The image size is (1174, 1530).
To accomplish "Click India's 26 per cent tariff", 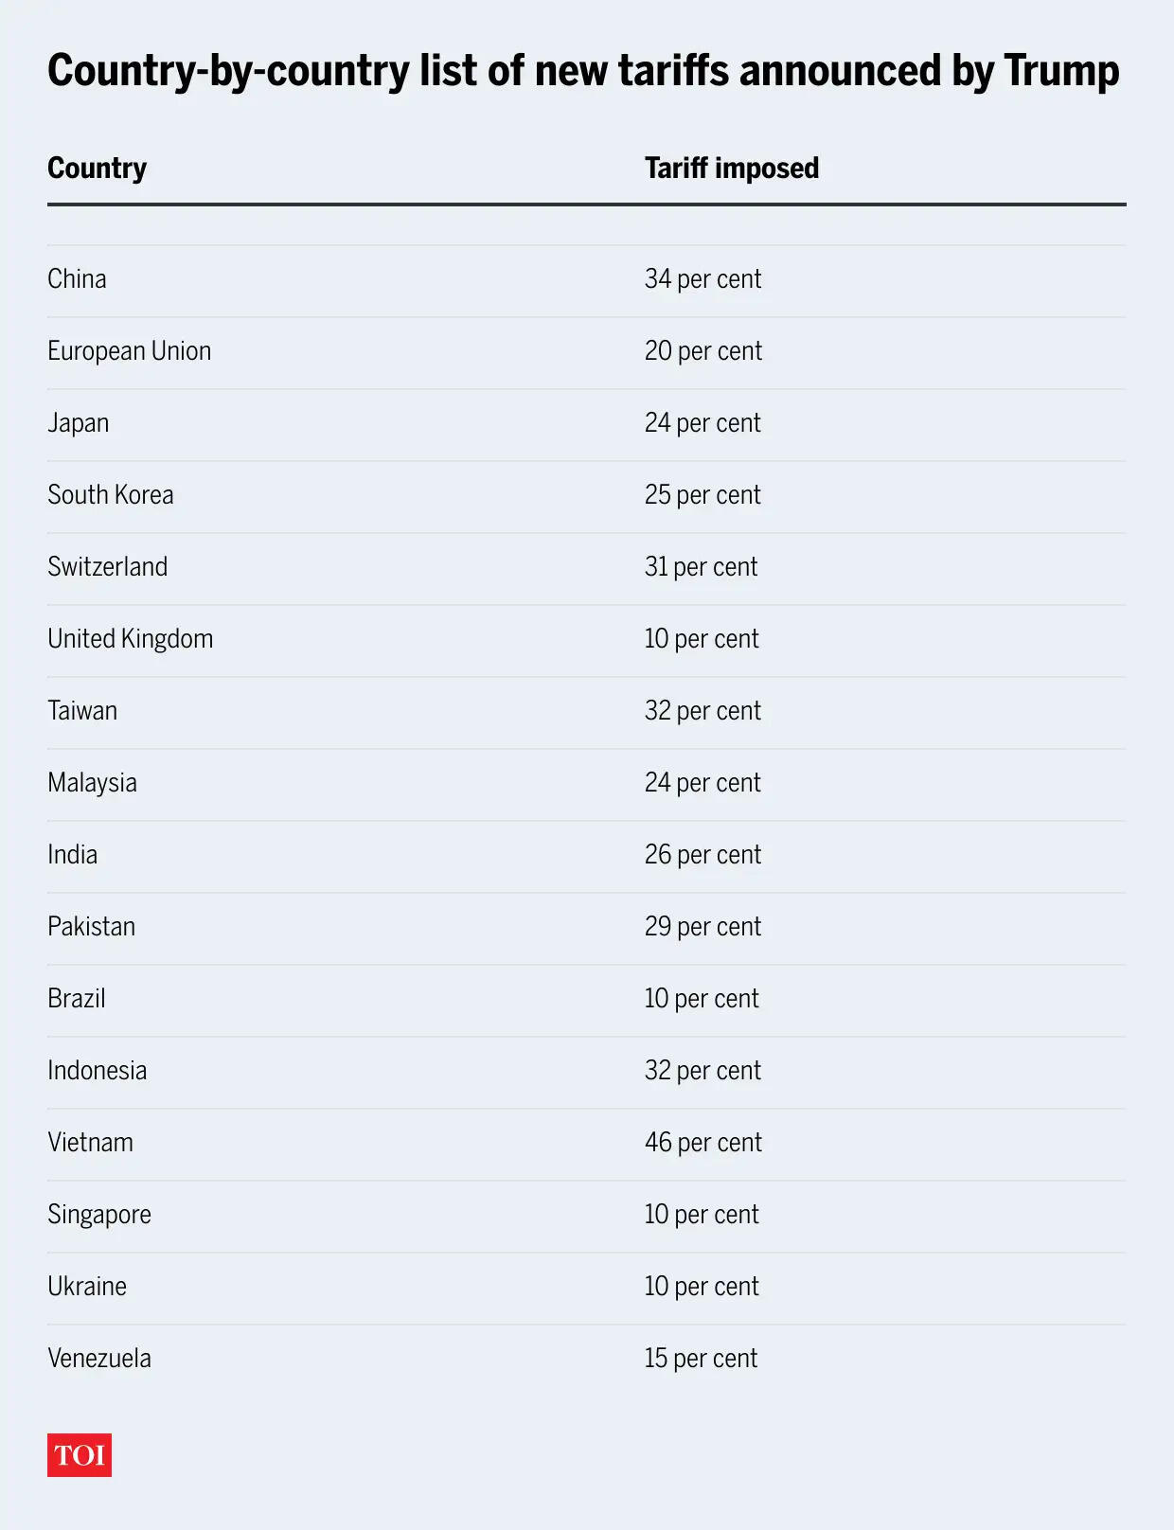I will [x=703, y=855].
